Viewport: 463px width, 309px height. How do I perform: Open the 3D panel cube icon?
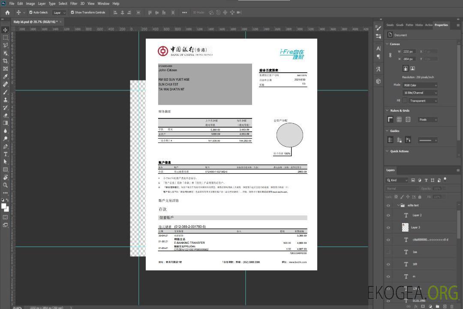379,81
